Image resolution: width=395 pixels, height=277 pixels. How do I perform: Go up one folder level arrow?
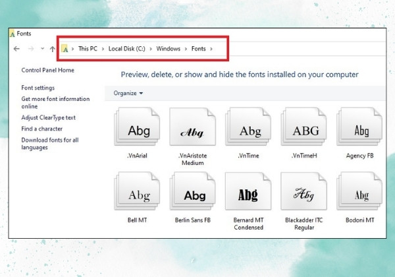click(x=53, y=49)
